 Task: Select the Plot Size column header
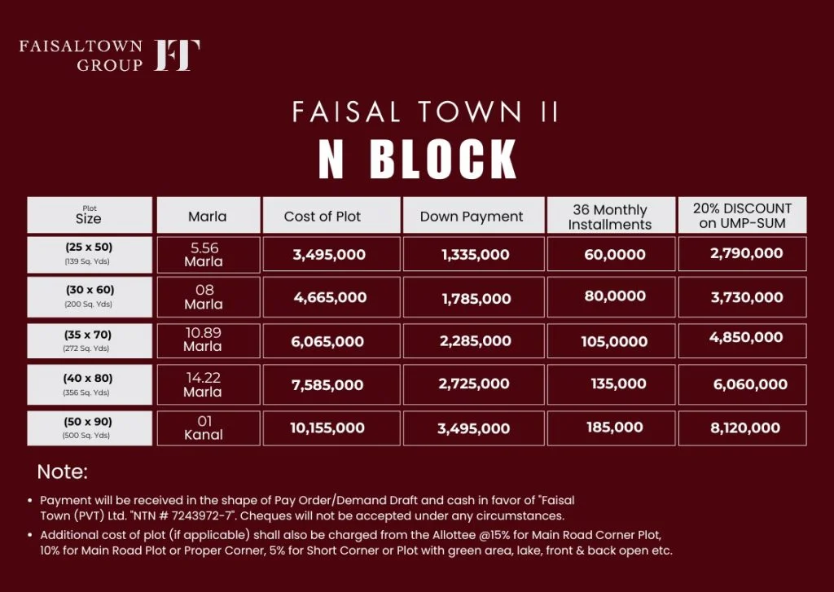pyautogui.click(x=90, y=216)
